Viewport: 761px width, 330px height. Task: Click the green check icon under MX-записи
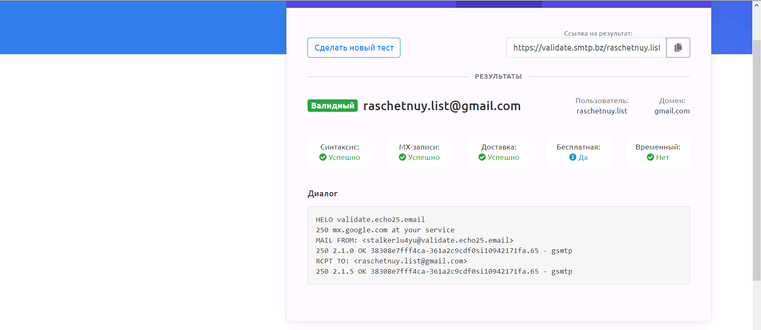point(402,157)
